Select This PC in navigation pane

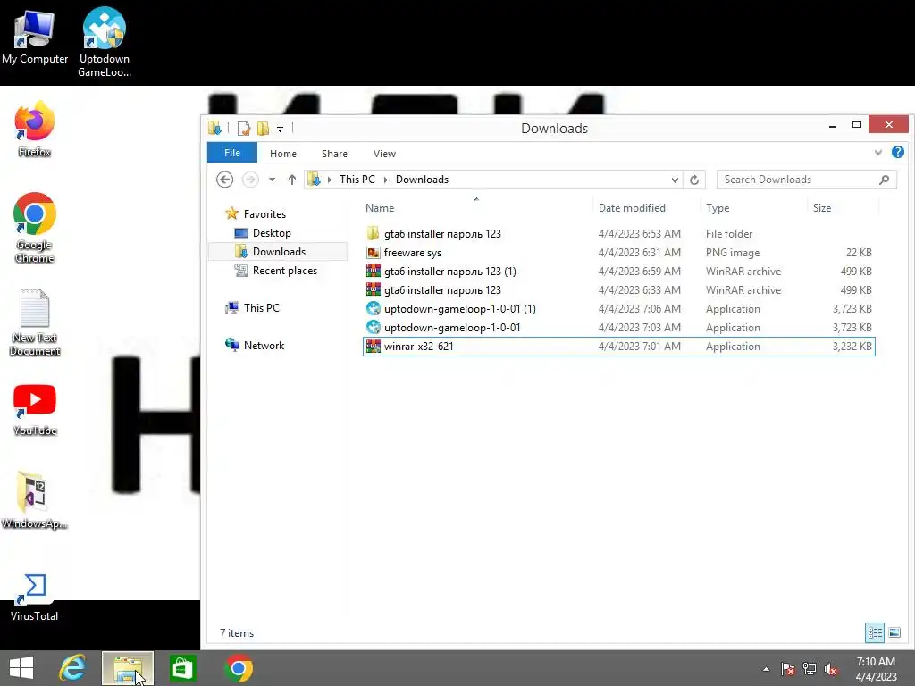coord(261,307)
